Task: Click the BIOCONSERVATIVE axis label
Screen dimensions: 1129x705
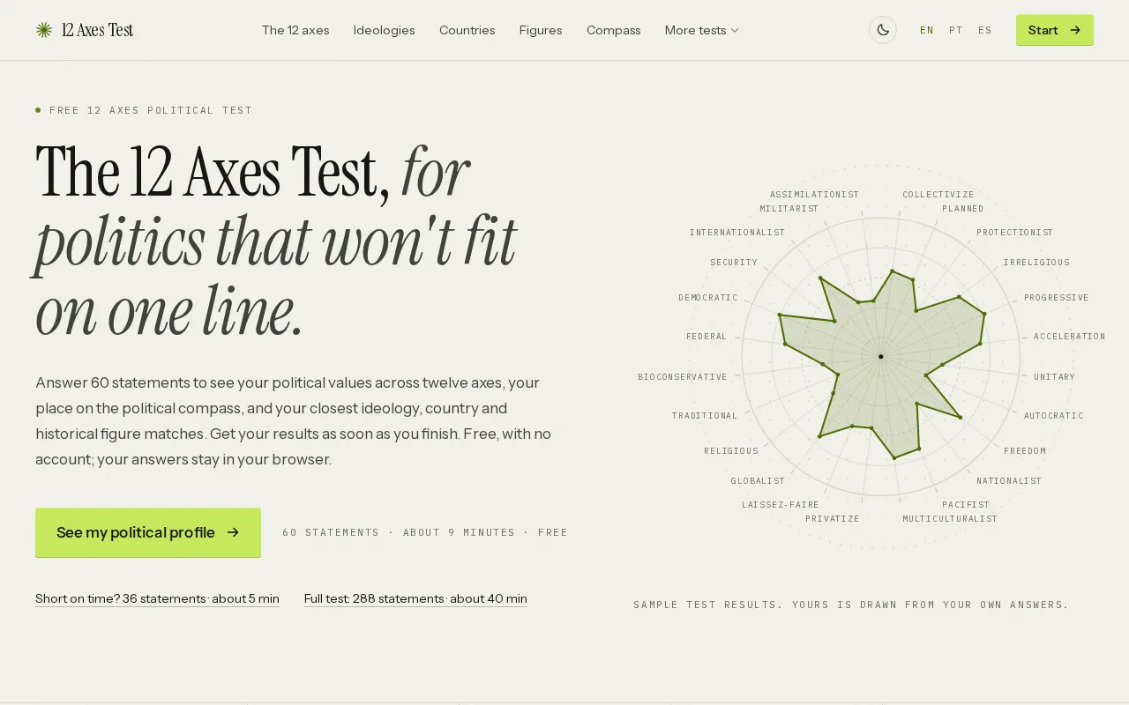Action: point(683,377)
